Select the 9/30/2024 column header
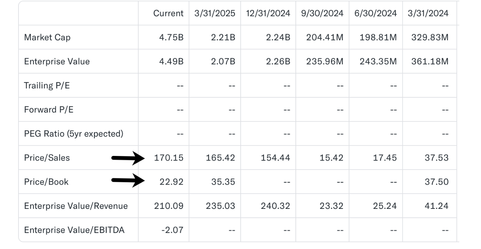Image resolution: width=481 pixels, height=249 pixels. click(322, 13)
